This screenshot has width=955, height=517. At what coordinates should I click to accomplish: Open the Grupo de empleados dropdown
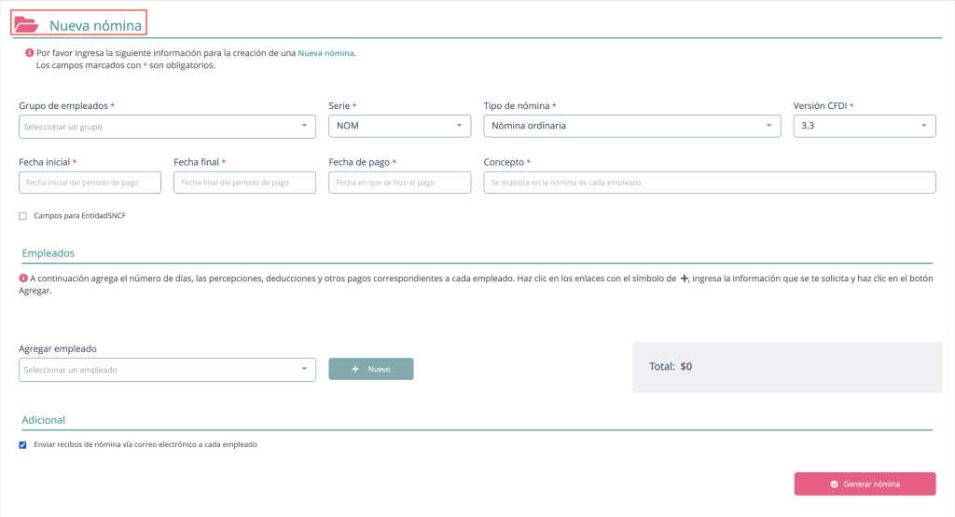167,126
